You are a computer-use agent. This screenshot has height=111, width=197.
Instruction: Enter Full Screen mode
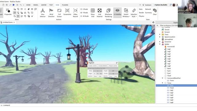pyautogui.click(x=59, y=13)
